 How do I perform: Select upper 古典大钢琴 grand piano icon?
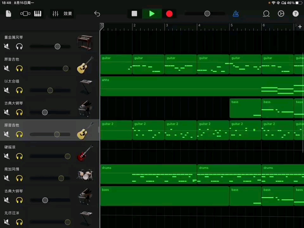point(85,109)
